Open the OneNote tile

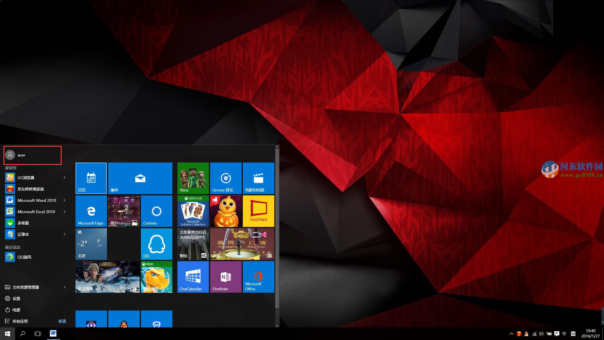tap(226, 277)
